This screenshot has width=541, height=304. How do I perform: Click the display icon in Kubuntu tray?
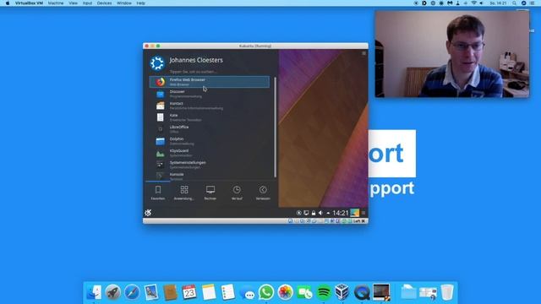[306, 213]
